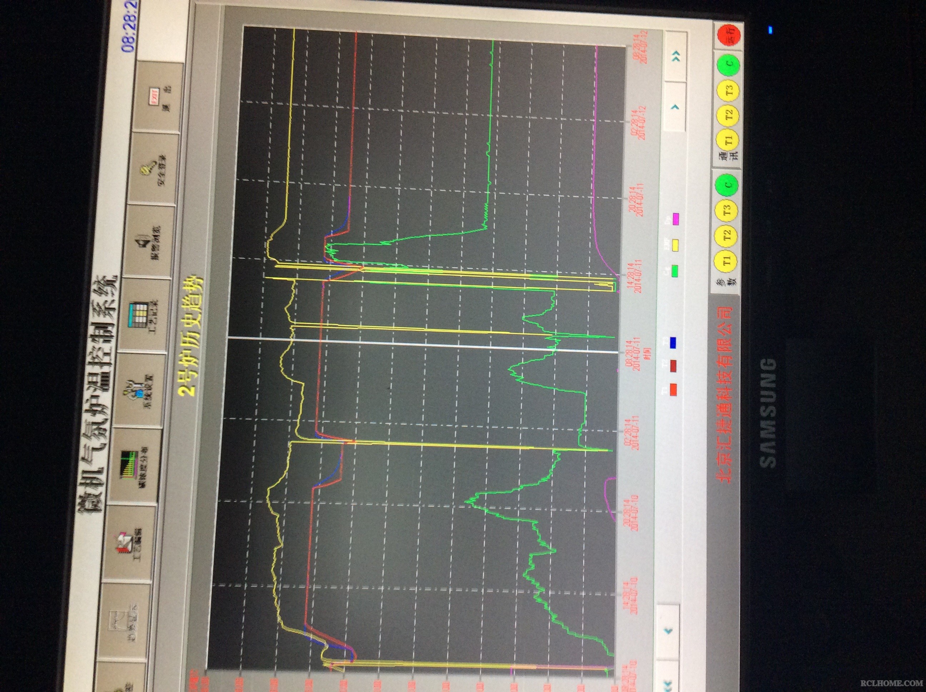Viewport: 926px width, 692px height.
Task: Click the T2 dark red legend swatch
Action: 673,366
